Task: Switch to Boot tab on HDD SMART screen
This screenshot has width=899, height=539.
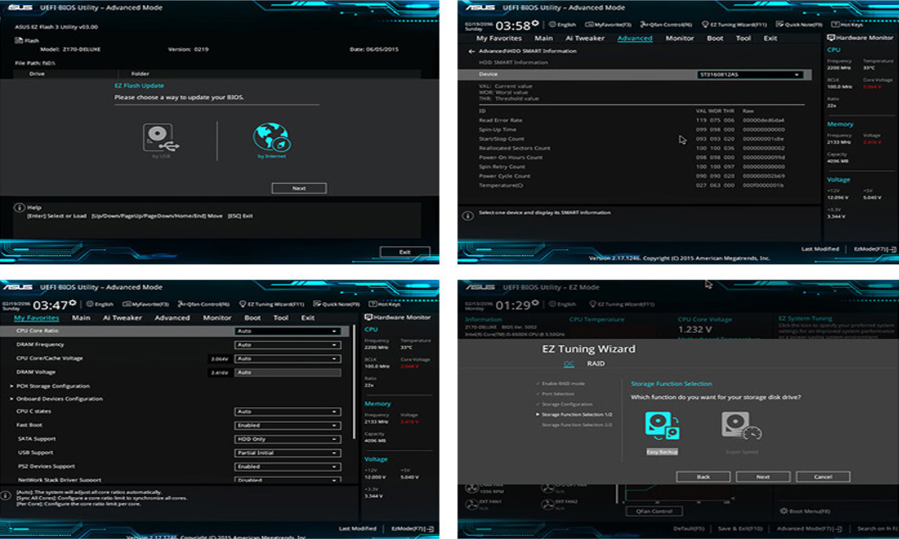Action: point(715,38)
